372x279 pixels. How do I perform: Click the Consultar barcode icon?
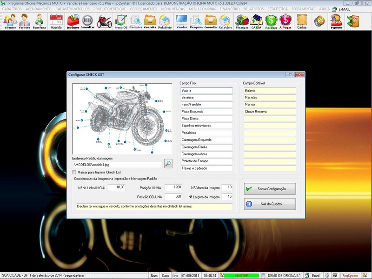coord(87,21)
